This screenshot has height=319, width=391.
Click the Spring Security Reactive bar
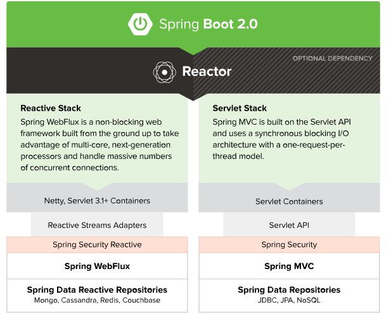[97, 244]
